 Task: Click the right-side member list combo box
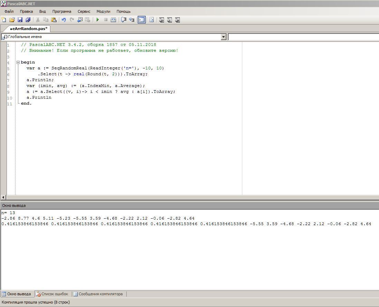pyautogui.click(x=303, y=37)
